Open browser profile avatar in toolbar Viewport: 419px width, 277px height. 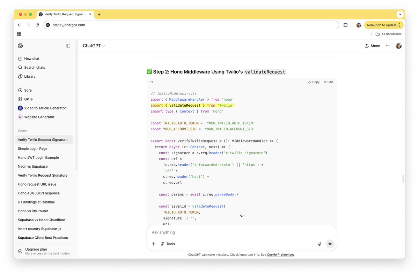pos(359,25)
